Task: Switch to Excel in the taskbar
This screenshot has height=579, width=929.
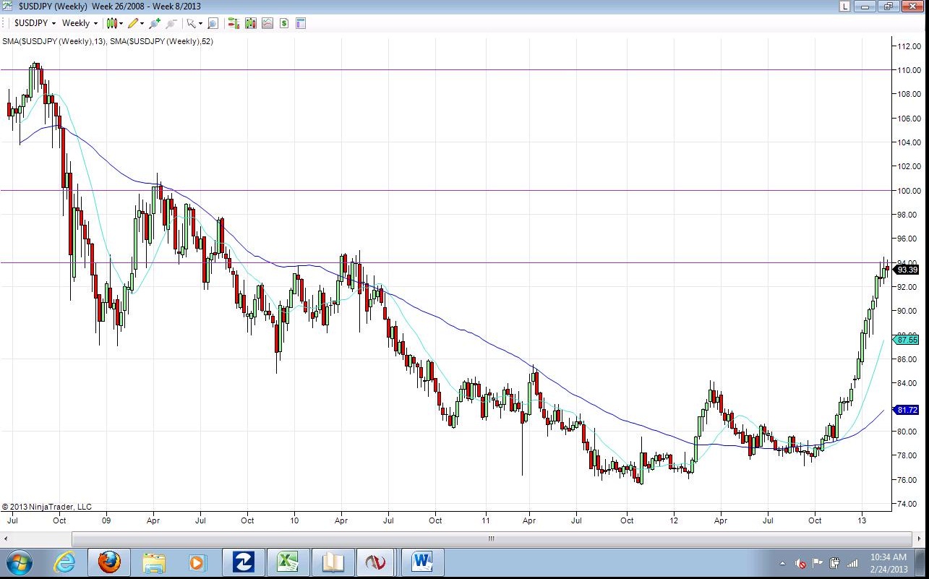Action: click(x=288, y=562)
